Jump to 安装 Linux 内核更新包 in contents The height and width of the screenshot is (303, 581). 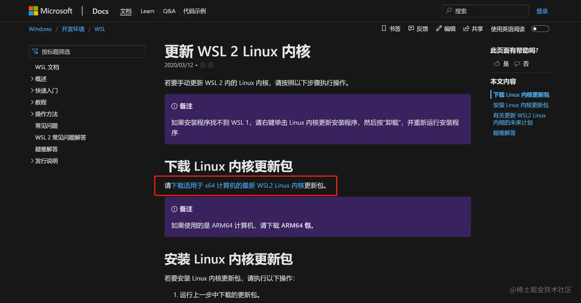(521, 105)
